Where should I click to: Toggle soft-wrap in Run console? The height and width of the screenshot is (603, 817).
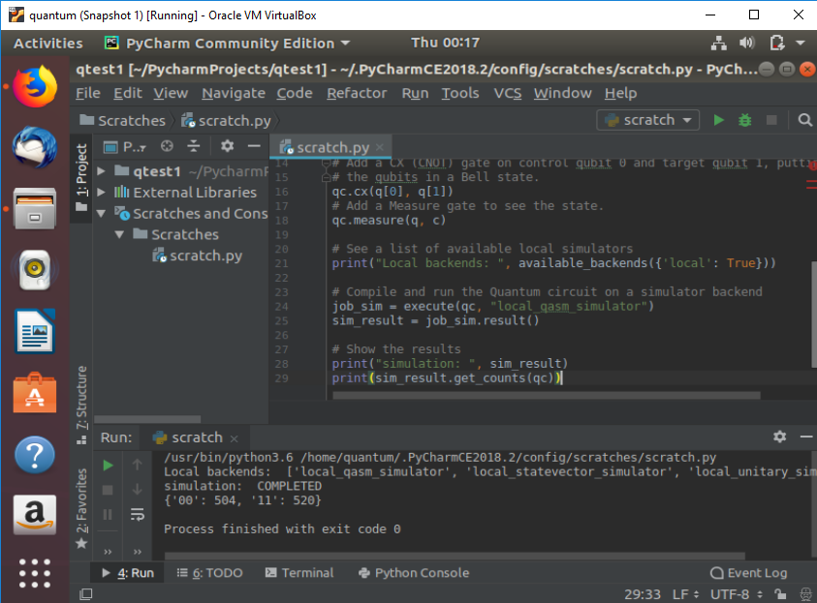[x=137, y=515]
